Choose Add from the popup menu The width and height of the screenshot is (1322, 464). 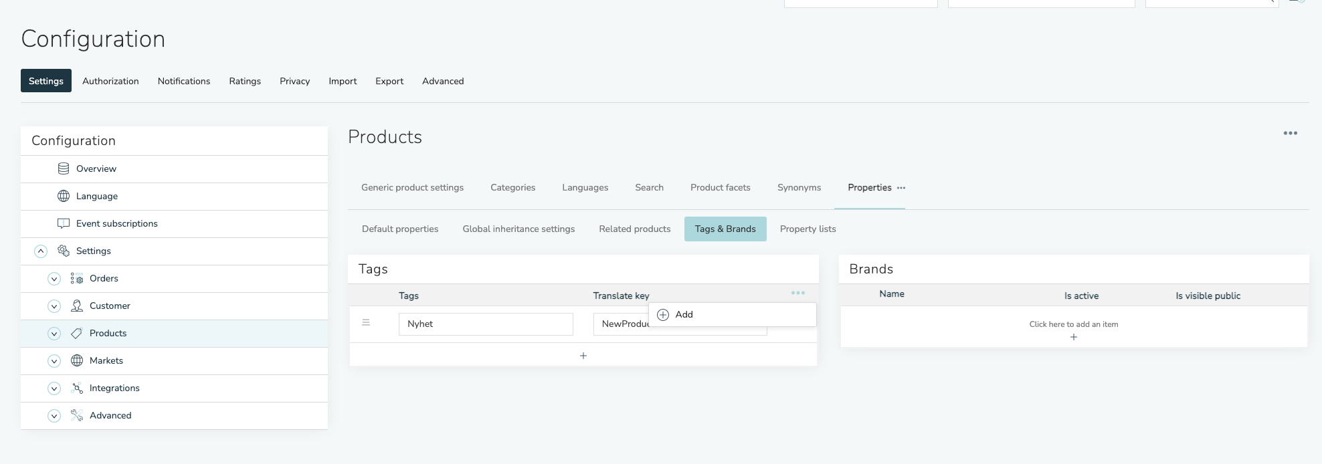click(x=733, y=315)
